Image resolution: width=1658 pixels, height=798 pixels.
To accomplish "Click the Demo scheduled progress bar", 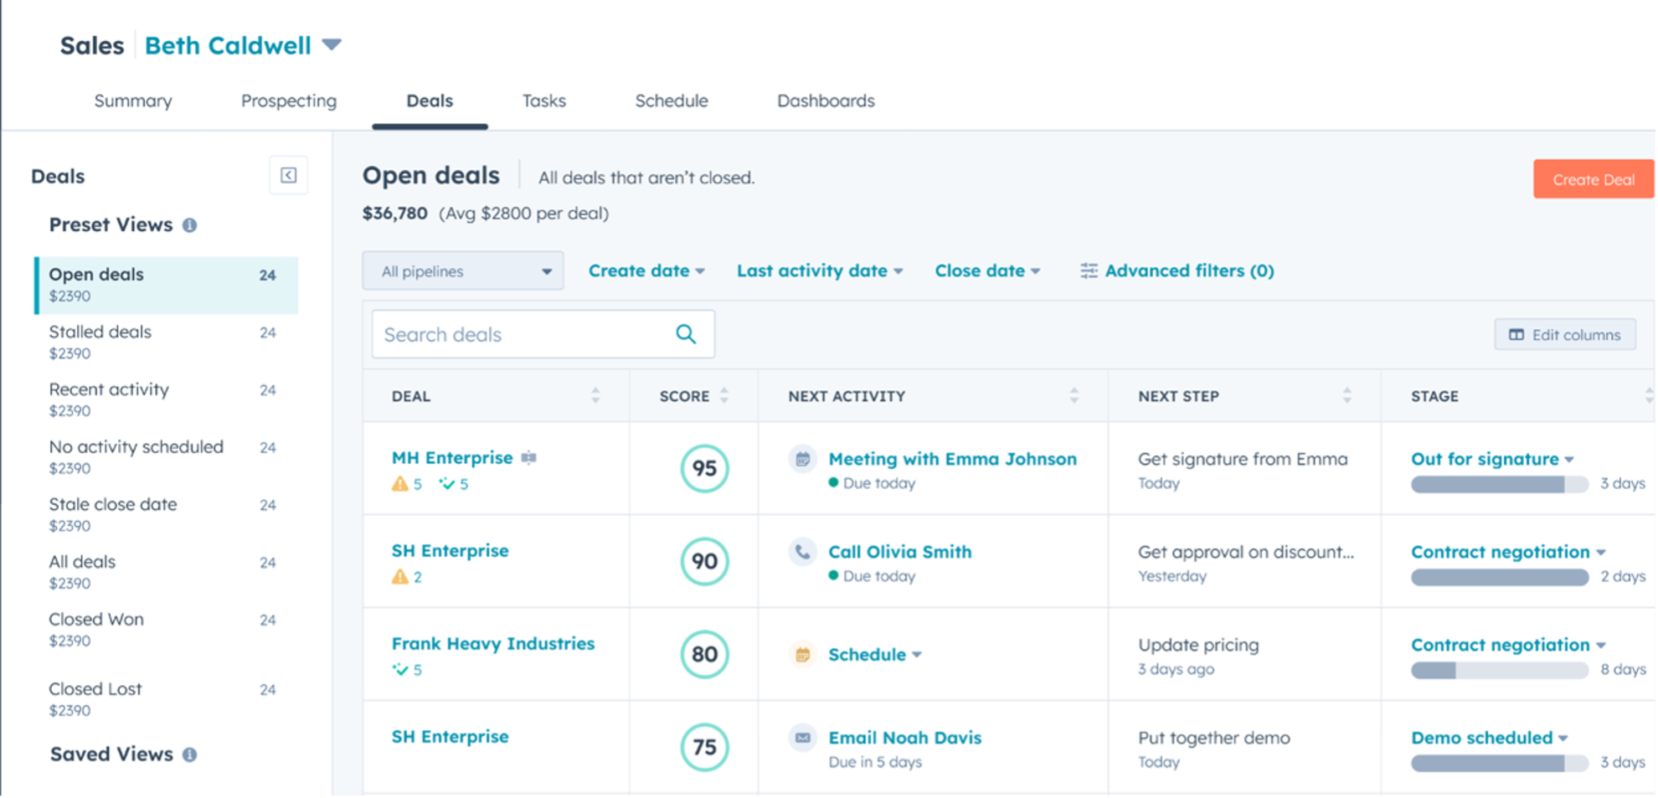I will pyautogui.click(x=1499, y=763).
